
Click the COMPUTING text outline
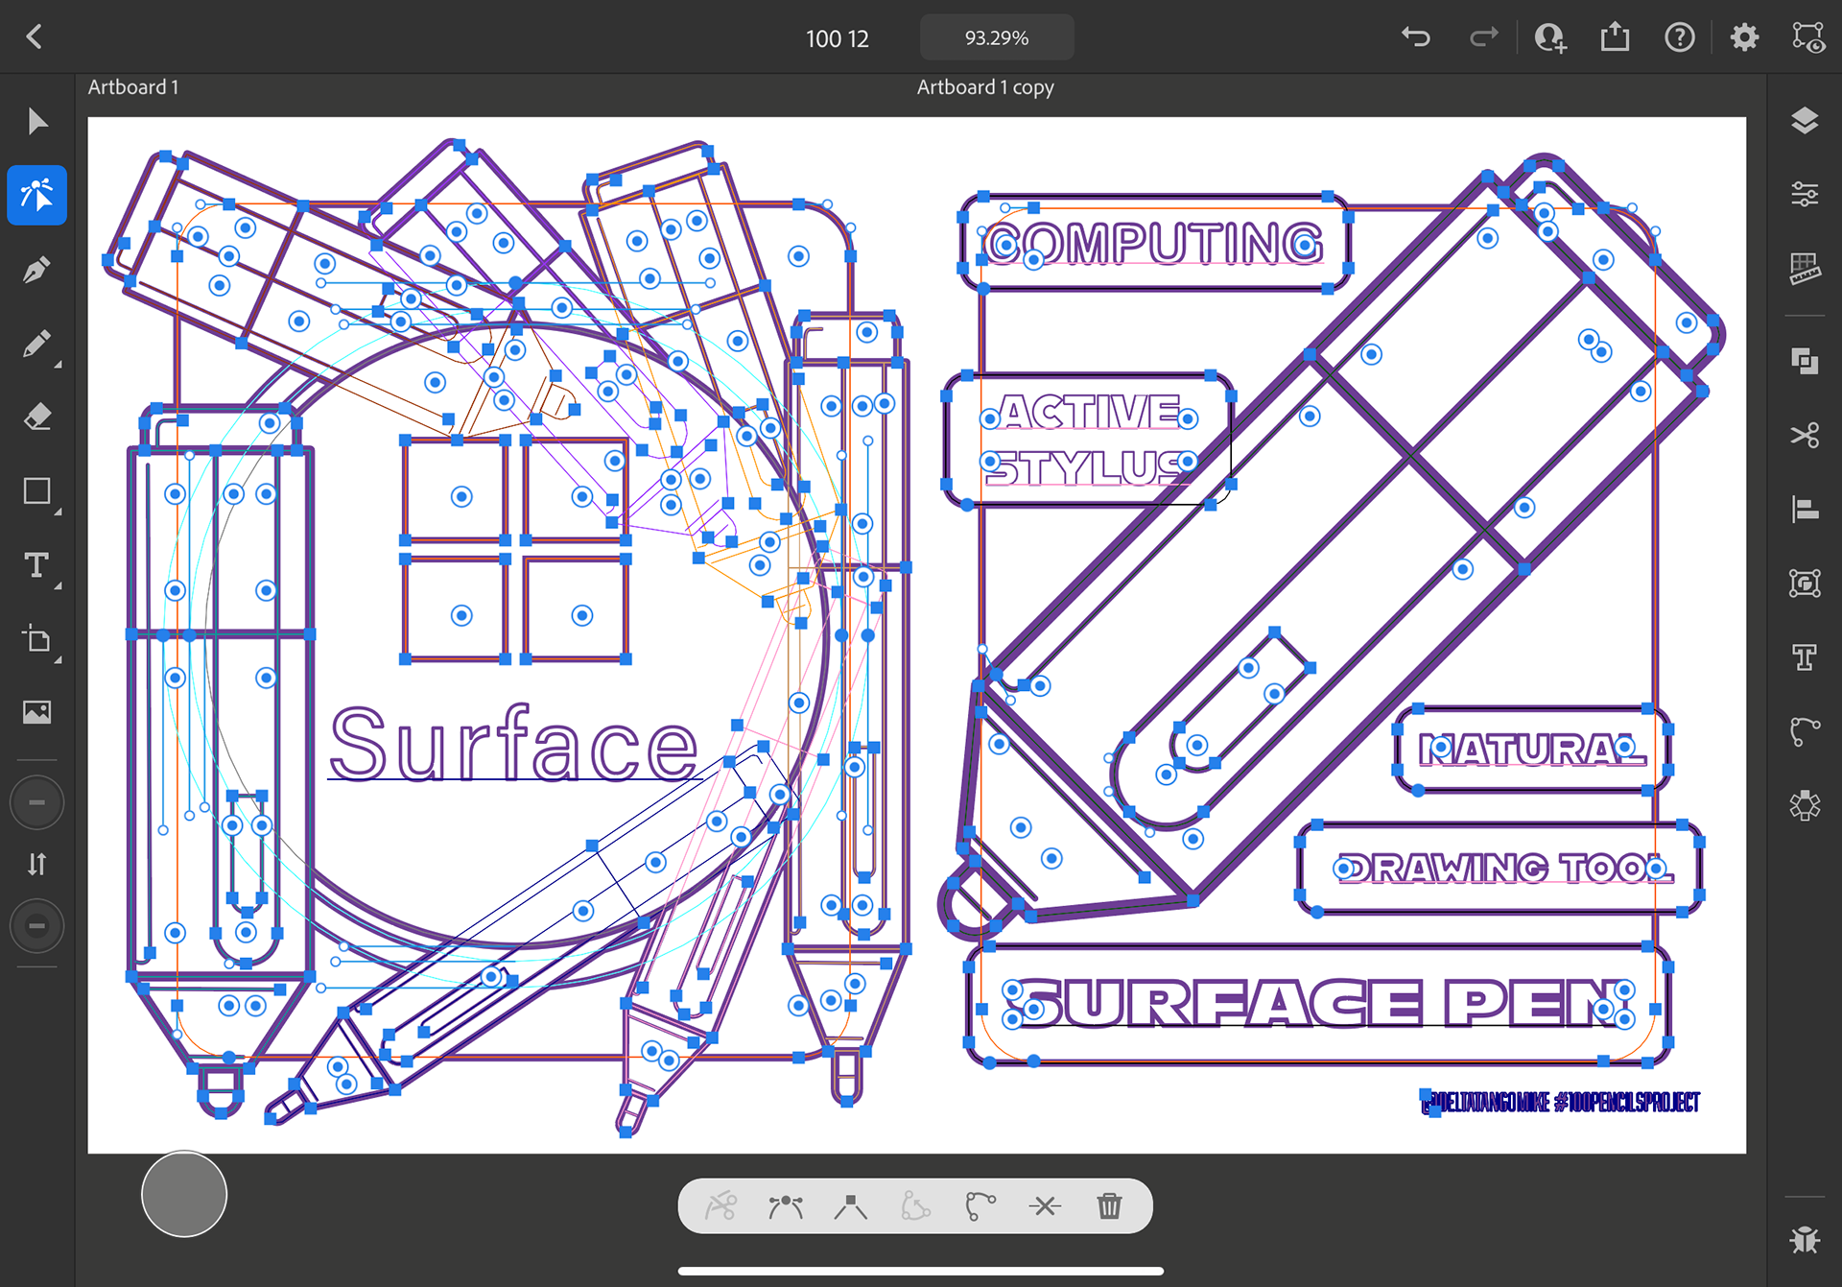click(x=1154, y=243)
